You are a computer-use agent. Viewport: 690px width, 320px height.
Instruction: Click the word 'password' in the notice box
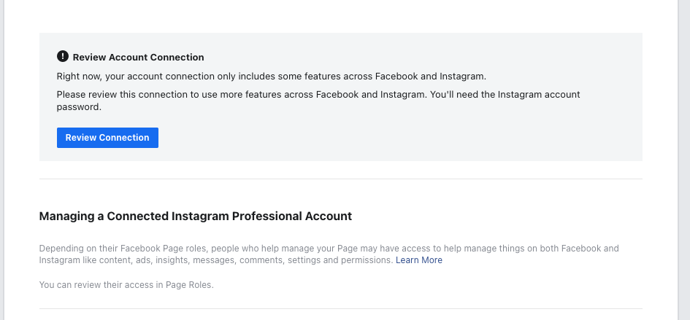tap(79, 106)
